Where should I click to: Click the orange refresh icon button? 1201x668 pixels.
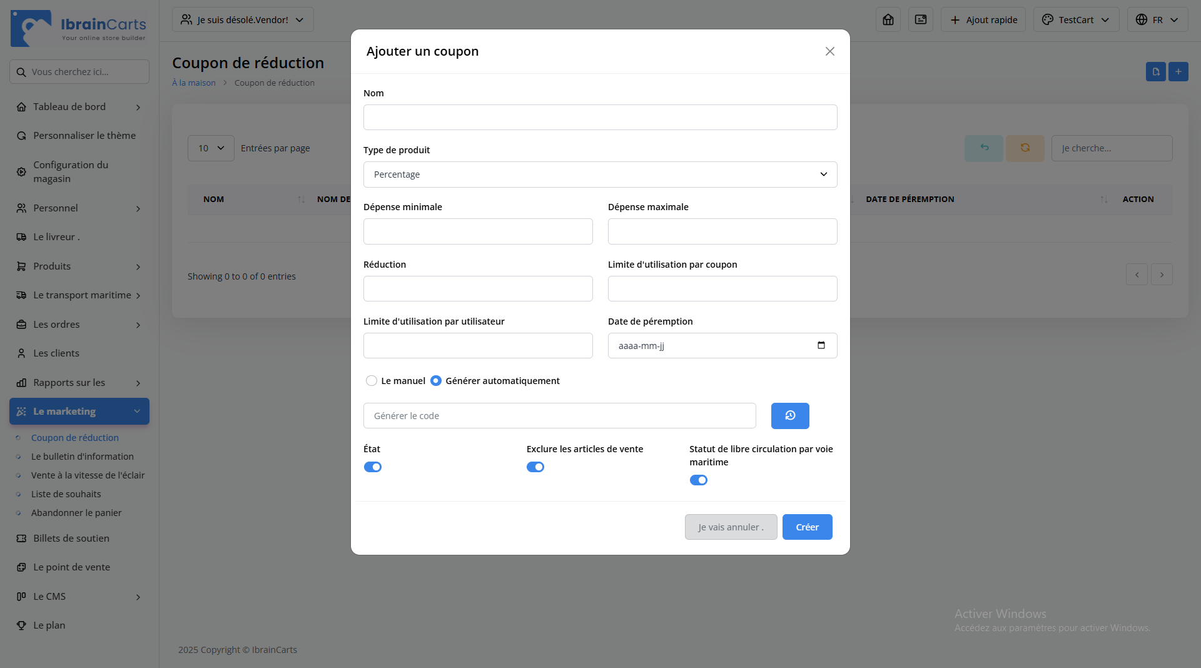click(1025, 148)
